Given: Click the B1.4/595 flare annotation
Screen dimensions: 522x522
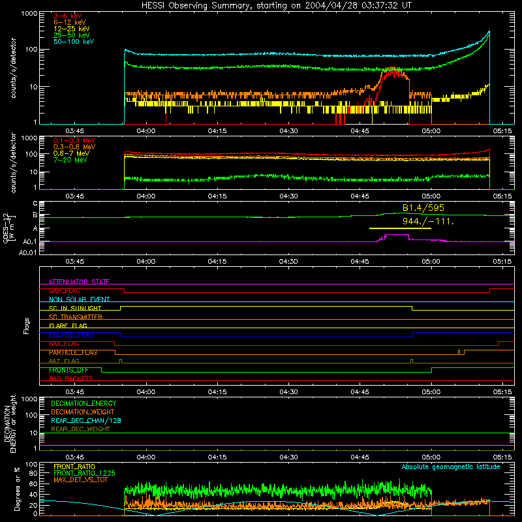Looking at the screenshot, I should [x=423, y=207].
